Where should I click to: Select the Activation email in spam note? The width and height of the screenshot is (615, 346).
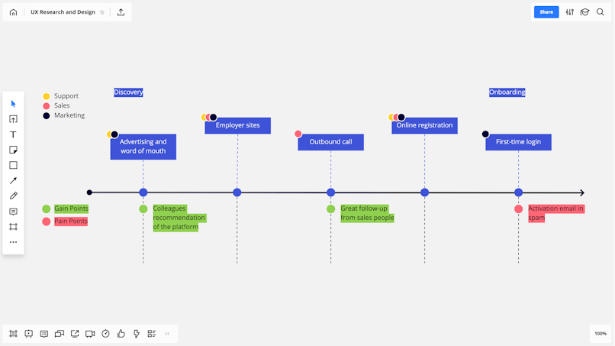pos(556,213)
